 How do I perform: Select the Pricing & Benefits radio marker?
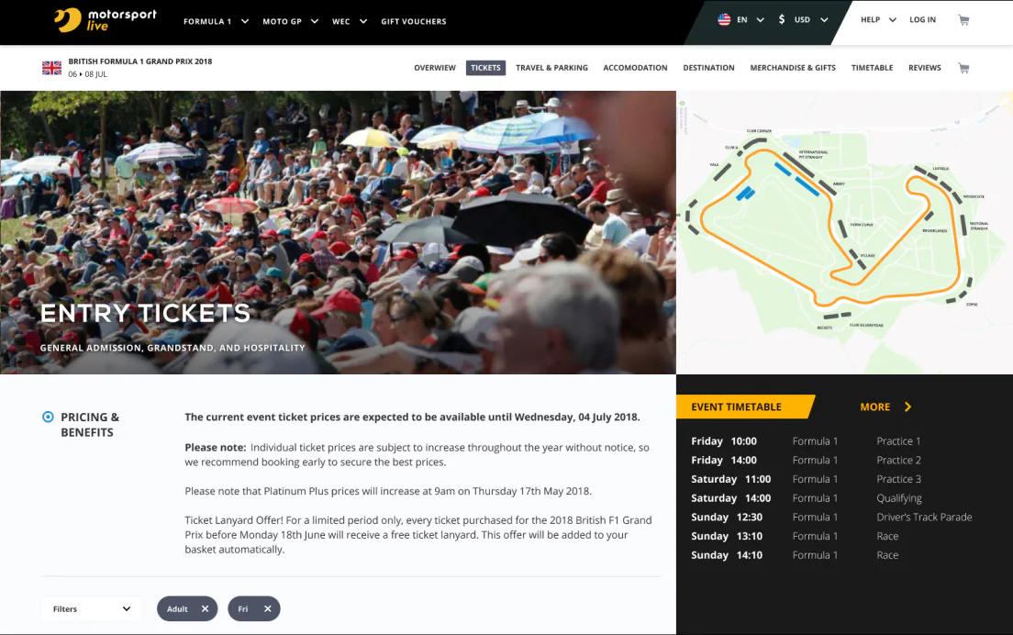pos(48,417)
